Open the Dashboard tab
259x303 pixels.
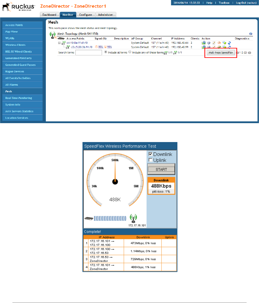(x=49, y=15)
